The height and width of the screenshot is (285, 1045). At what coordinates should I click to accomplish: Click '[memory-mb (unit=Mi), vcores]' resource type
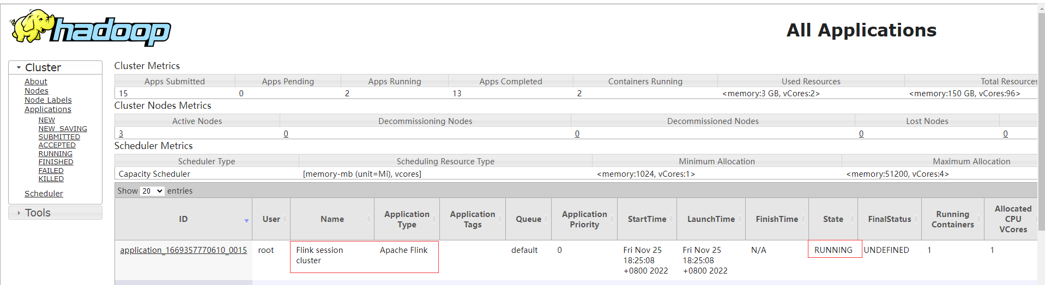(362, 174)
